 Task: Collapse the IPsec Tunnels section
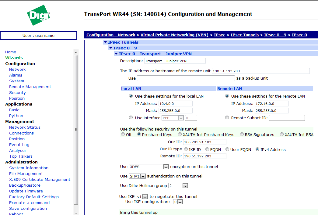[x=105, y=42]
